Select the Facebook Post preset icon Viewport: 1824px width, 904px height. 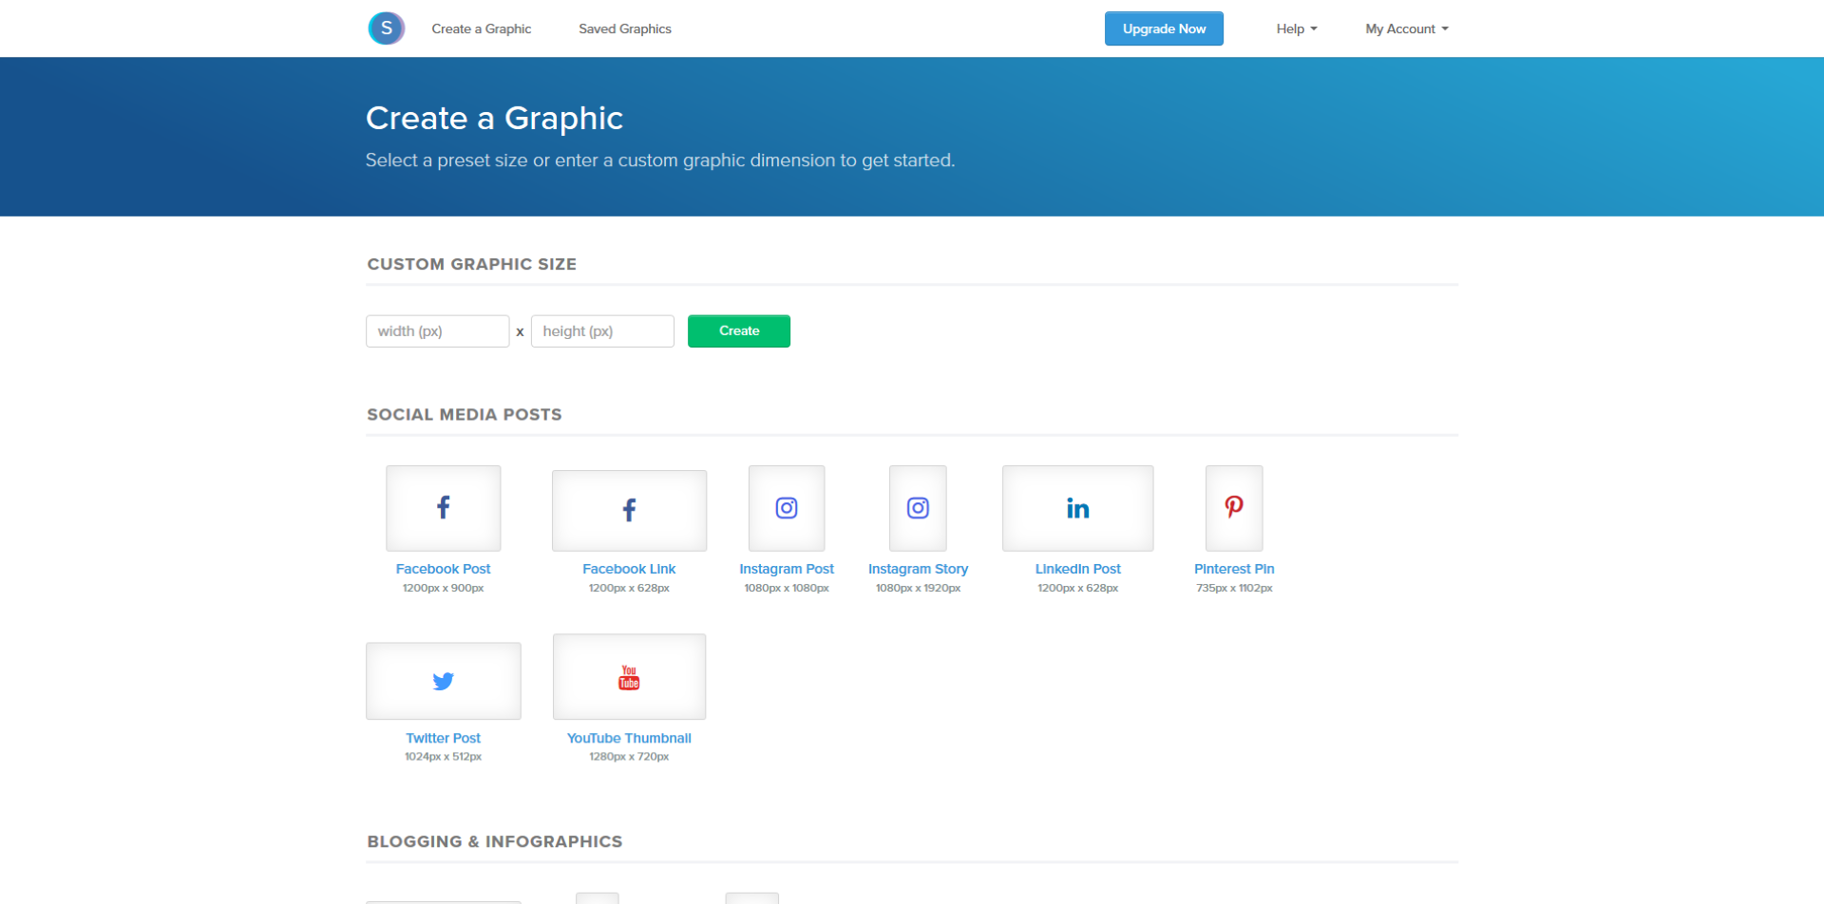(x=443, y=508)
